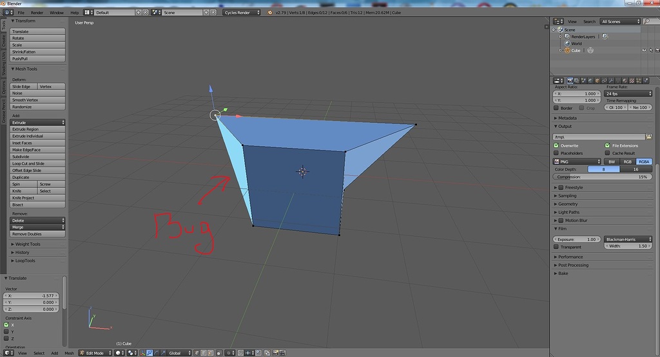Open the Texture tab (checker icon)

pos(632,80)
